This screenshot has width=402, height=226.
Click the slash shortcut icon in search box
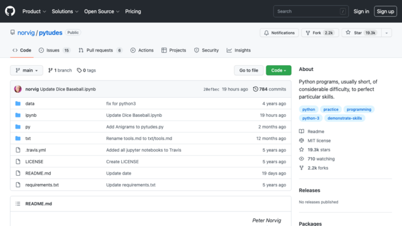[x=343, y=11]
